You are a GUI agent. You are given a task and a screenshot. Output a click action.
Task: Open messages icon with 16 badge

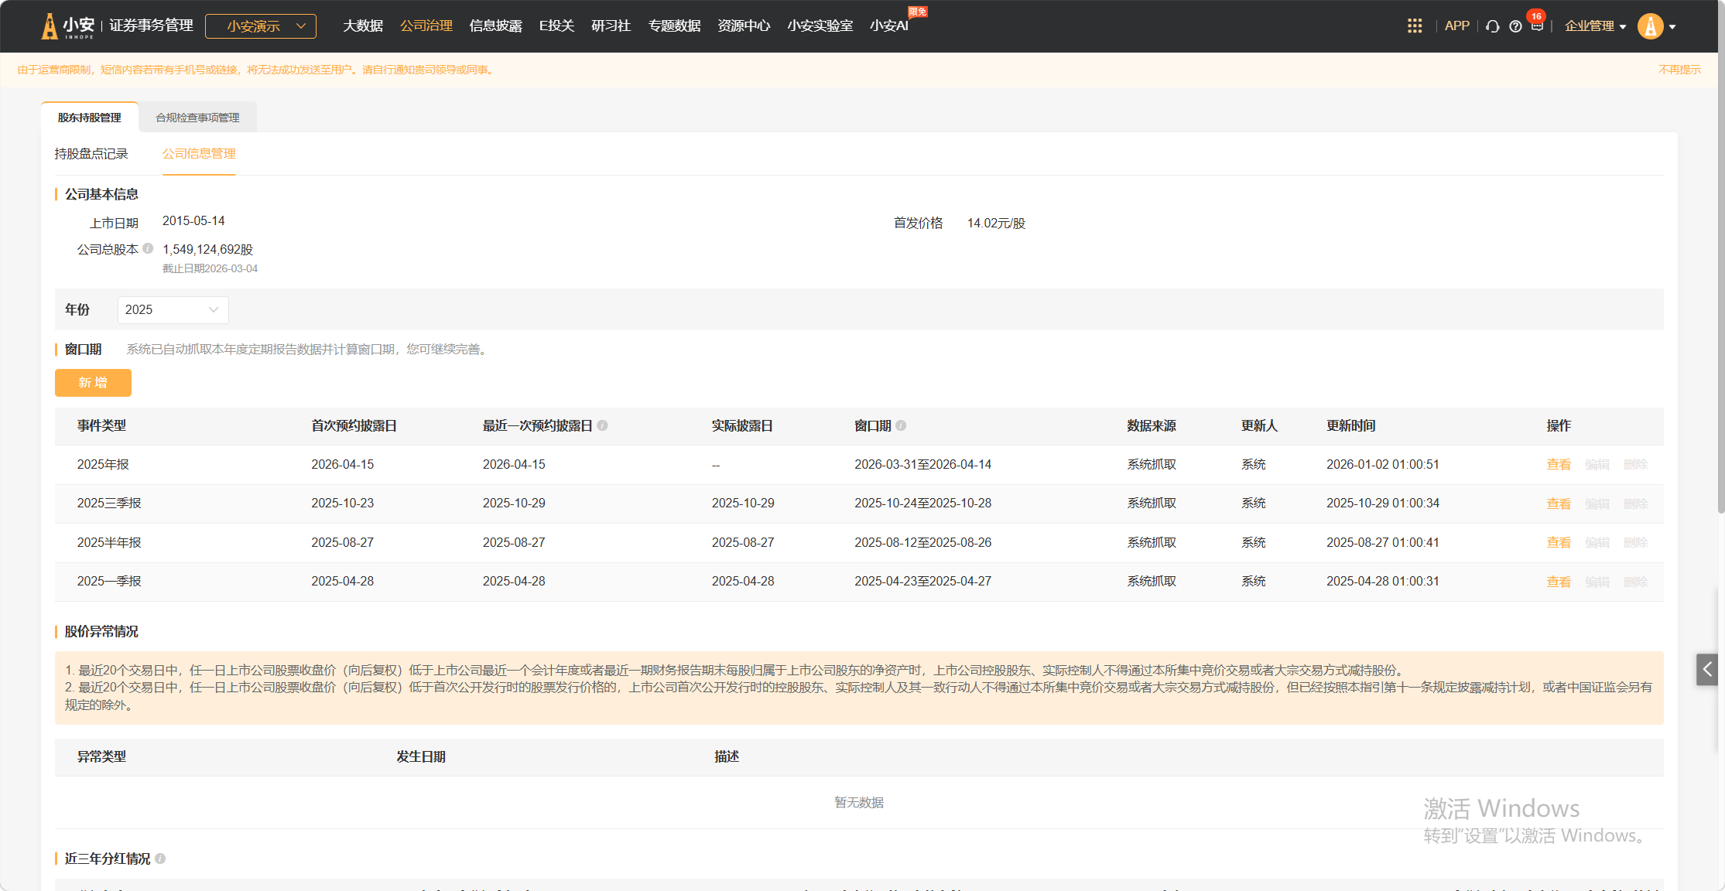tap(1537, 26)
